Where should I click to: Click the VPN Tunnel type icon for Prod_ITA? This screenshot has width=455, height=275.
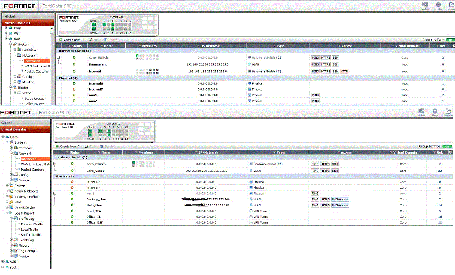point(251,211)
